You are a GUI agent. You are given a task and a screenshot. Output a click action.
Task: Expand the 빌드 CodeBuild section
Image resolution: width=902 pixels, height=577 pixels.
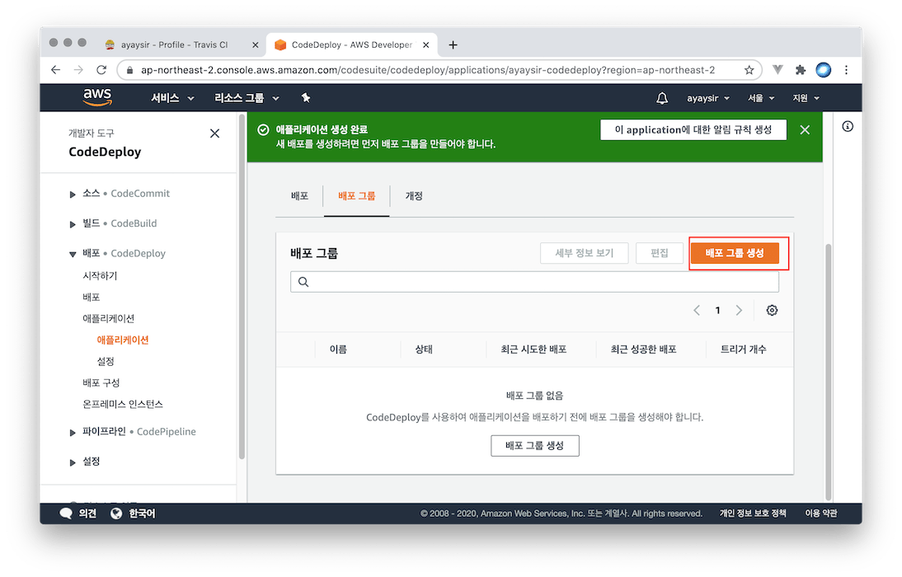click(73, 223)
